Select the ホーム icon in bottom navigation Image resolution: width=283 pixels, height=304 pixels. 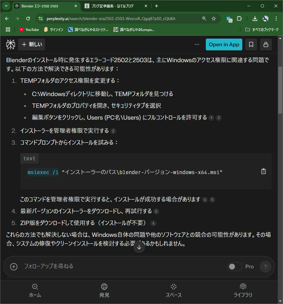[x=35, y=290]
